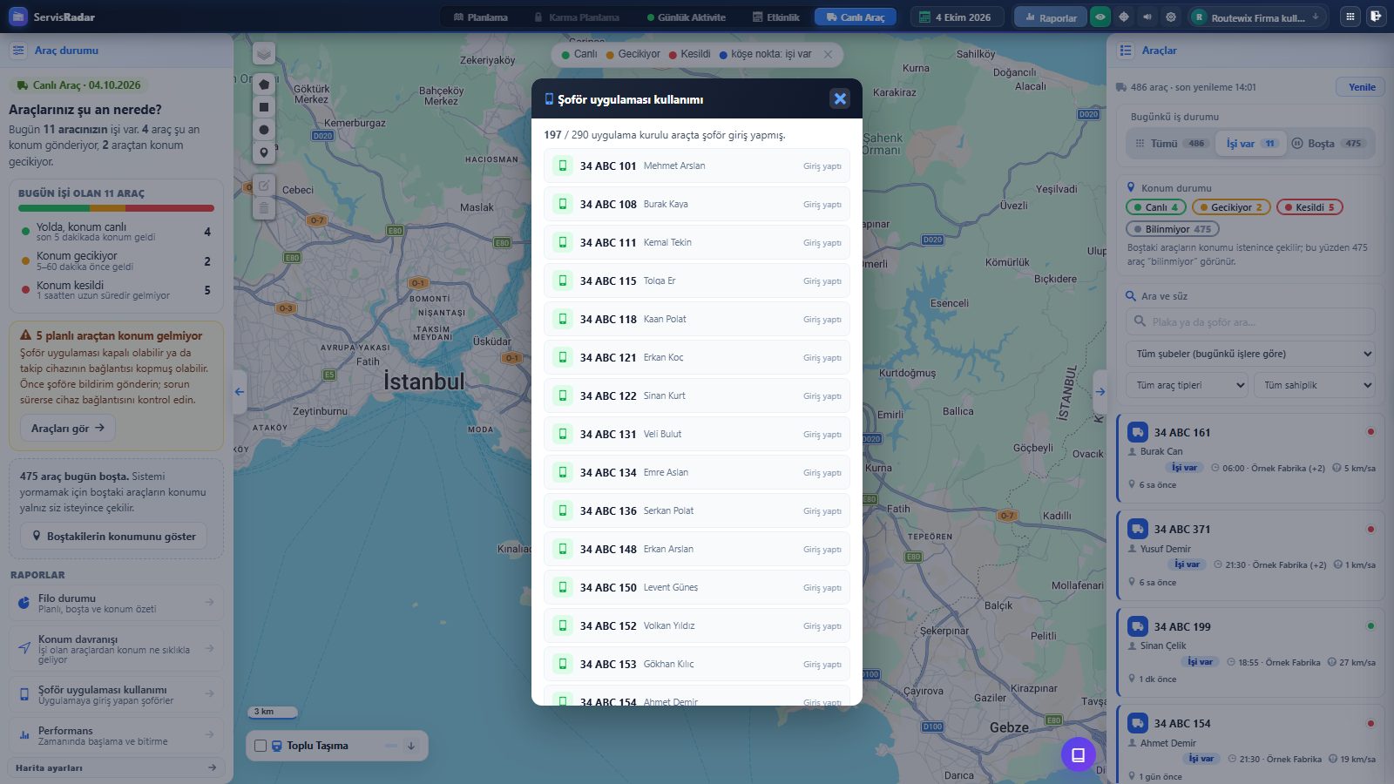Open the 4 Ekim 2026 date picker
The height and width of the screenshot is (784, 1394).
(x=957, y=17)
